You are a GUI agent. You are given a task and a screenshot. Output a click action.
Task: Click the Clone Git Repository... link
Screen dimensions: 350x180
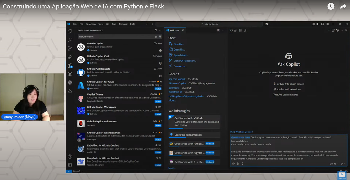[185, 61]
